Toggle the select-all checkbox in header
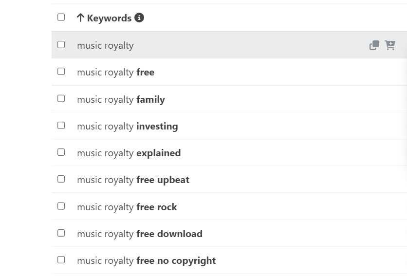Viewport: 407px width, 276px height. [x=61, y=18]
